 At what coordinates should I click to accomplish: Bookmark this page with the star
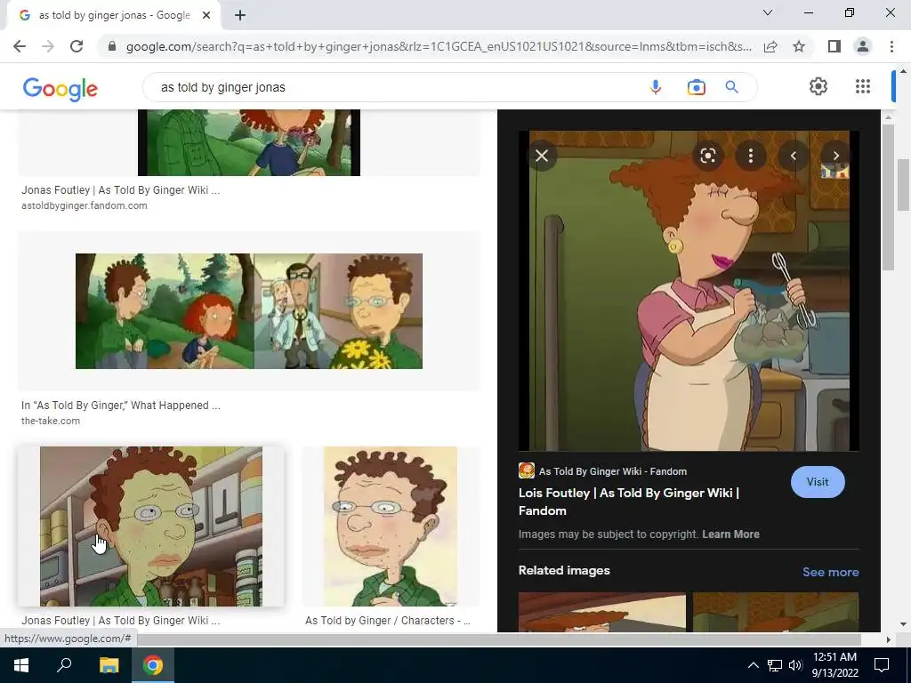[799, 46]
